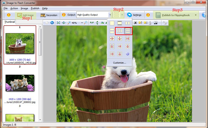This screenshot has height=128, width=208.
Task: Click the step 3 orange number badge
Action: pyautogui.click(x=148, y=15)
